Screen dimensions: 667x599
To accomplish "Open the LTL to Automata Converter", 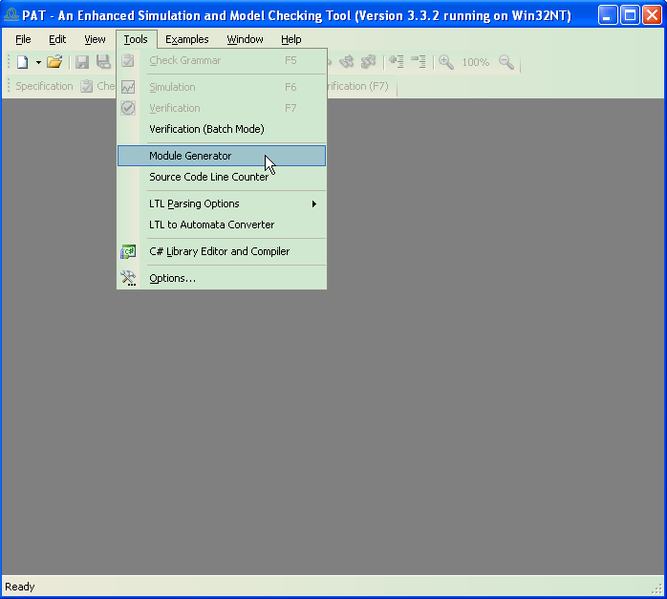I will (211, 225).
